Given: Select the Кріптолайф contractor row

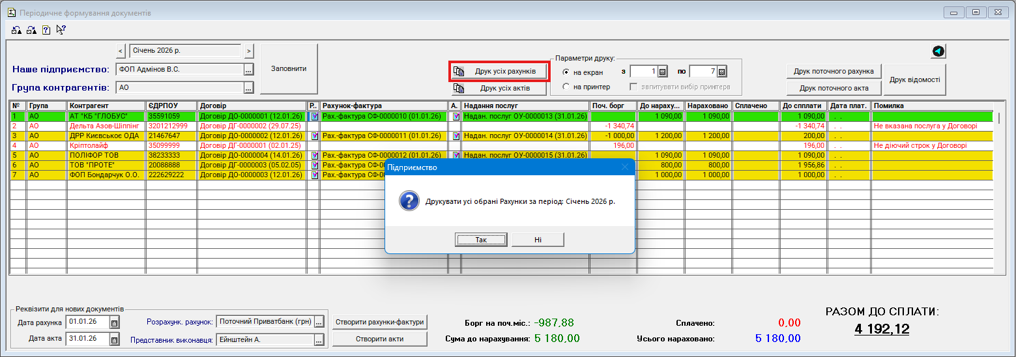Looking at the screenshot, I should click(x=104, y=145).
